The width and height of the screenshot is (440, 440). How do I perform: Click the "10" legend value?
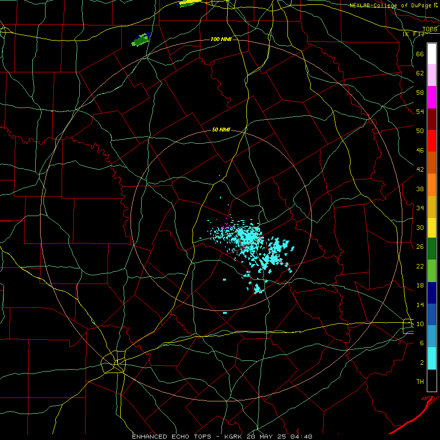pos(420,324)
